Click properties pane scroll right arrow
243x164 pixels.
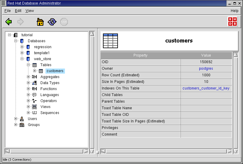pos(229,151)
